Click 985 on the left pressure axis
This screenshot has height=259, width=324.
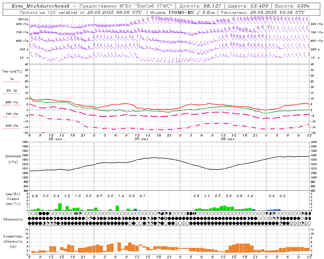tap(25, 191)
